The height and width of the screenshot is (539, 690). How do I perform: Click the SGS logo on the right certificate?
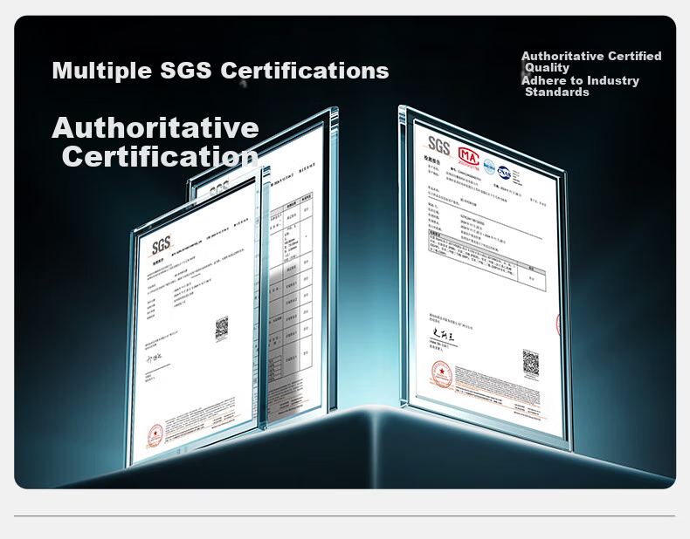click(x=438, y=145)
